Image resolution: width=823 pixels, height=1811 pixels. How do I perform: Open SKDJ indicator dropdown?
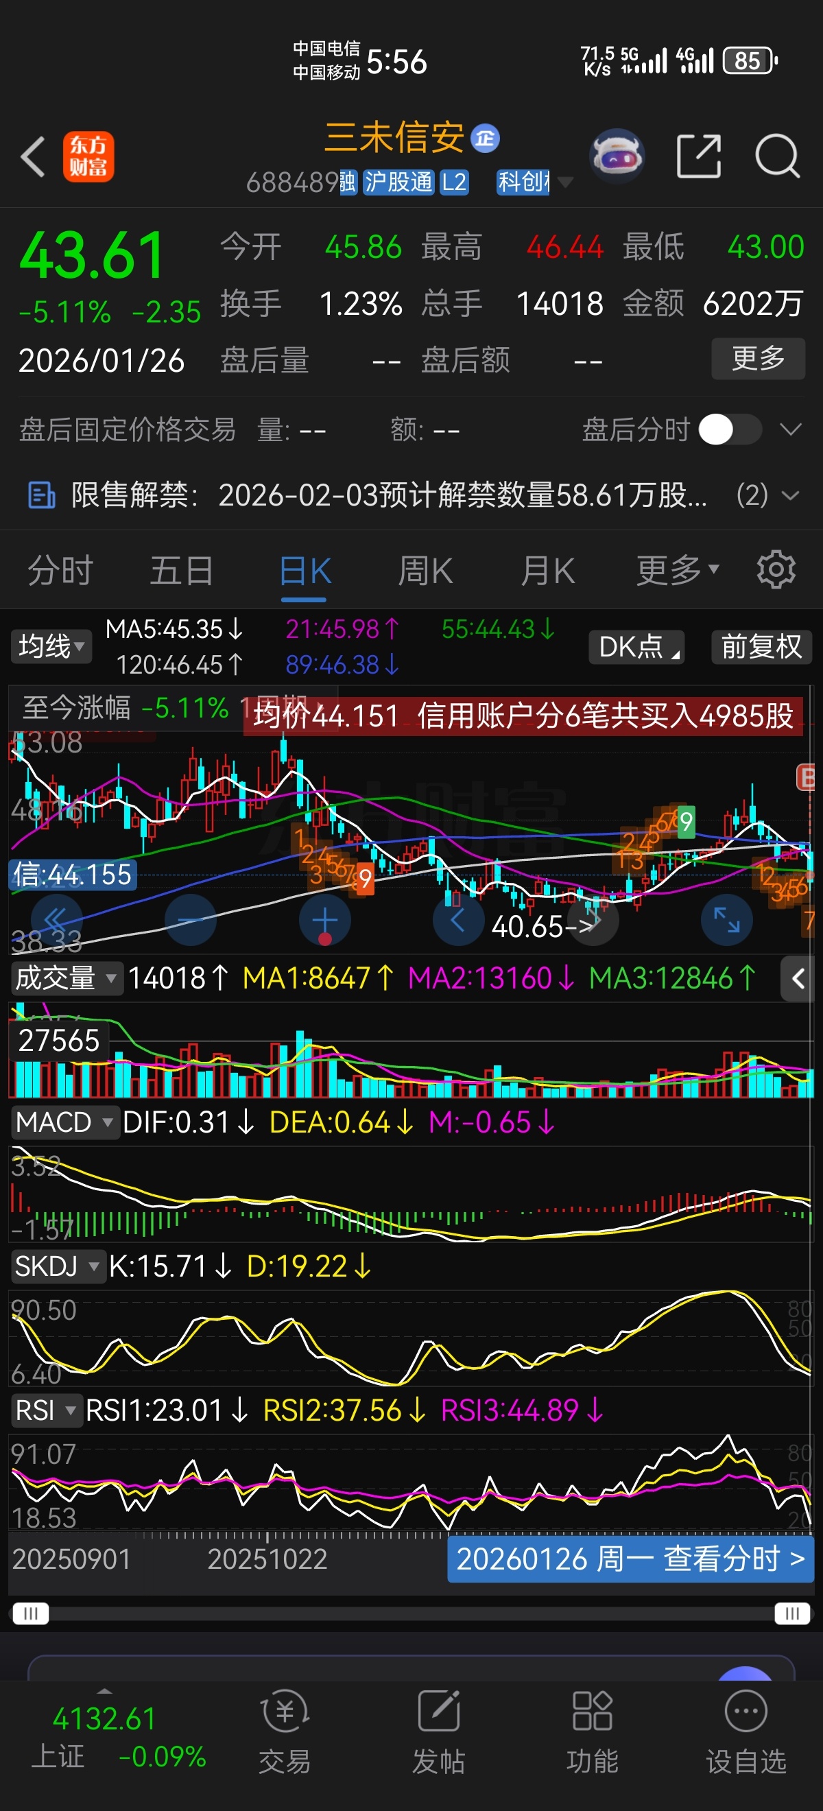pyautogui.click(x=58, y=1266)
